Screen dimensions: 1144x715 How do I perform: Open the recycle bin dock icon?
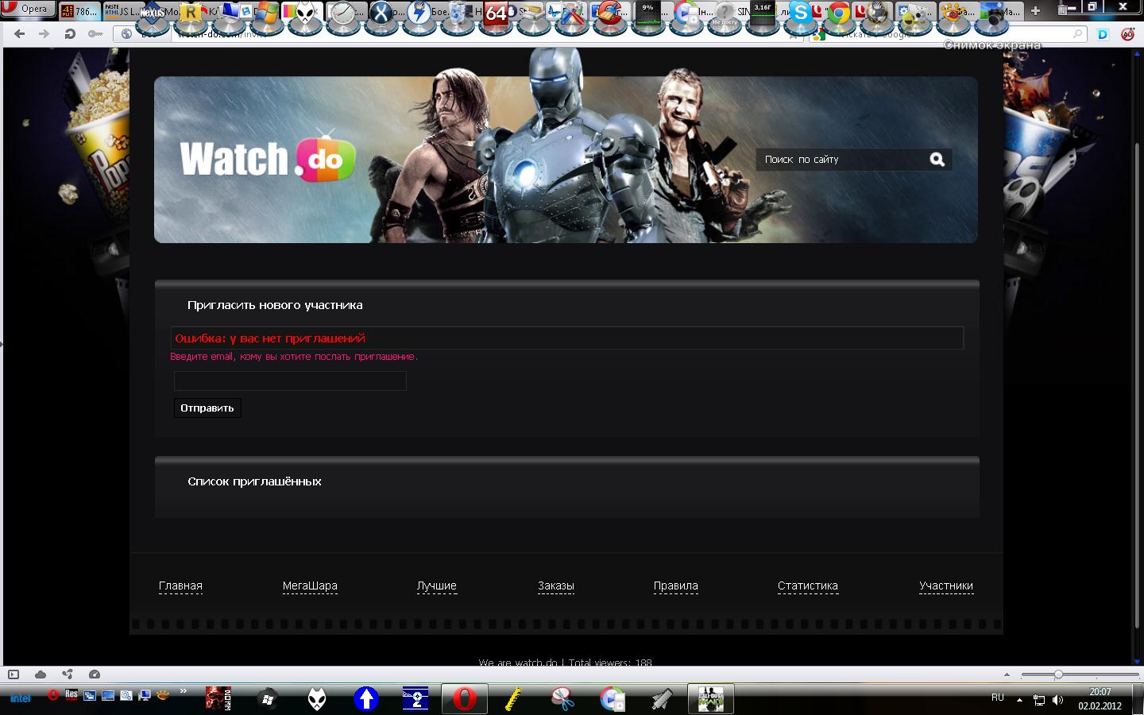pos(458,13)
